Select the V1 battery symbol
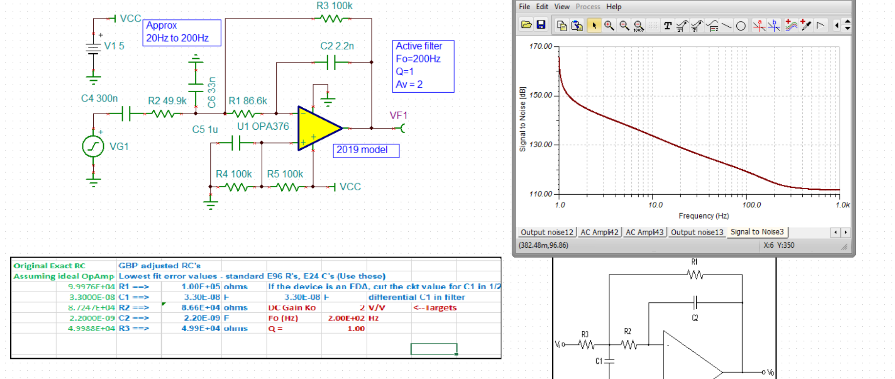Screen dimensions: 895x379 pyautogui.click(x=93, y=48)
